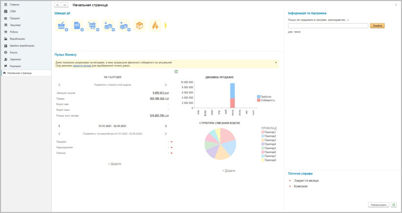402x213 pixels.
Task: Click the orange person quick action icon
Action: pos(155,26)
